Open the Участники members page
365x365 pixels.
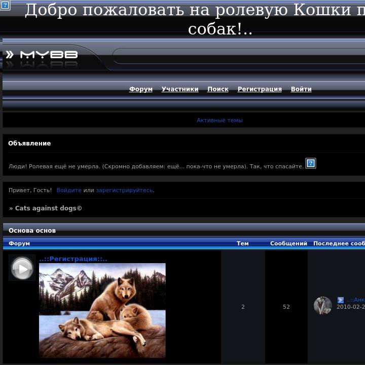[x=180, y=89]
